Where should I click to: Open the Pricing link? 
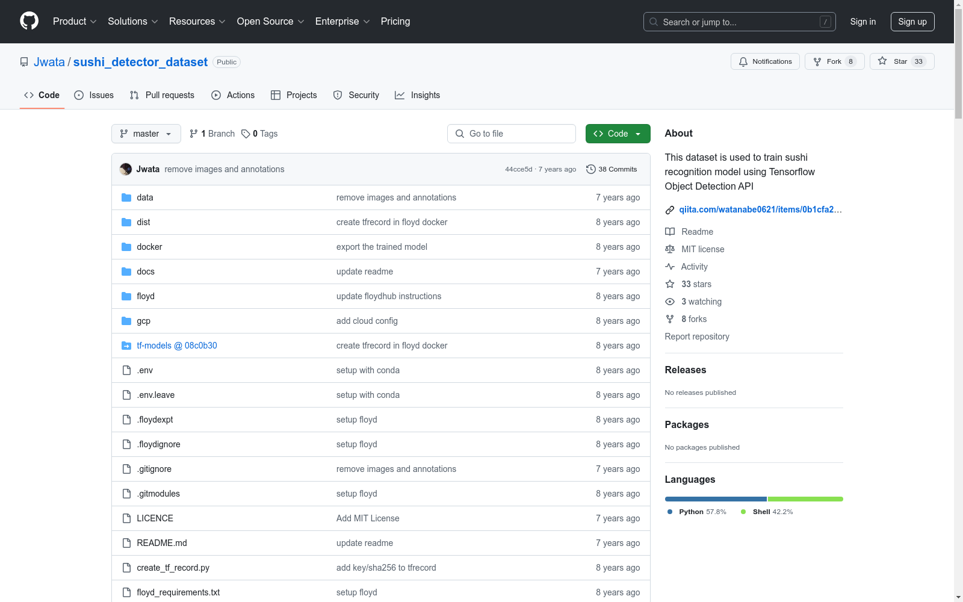pos(395,22)
